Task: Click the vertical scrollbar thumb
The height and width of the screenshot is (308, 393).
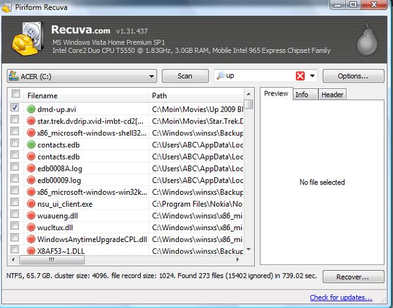Action: point(248,105)
